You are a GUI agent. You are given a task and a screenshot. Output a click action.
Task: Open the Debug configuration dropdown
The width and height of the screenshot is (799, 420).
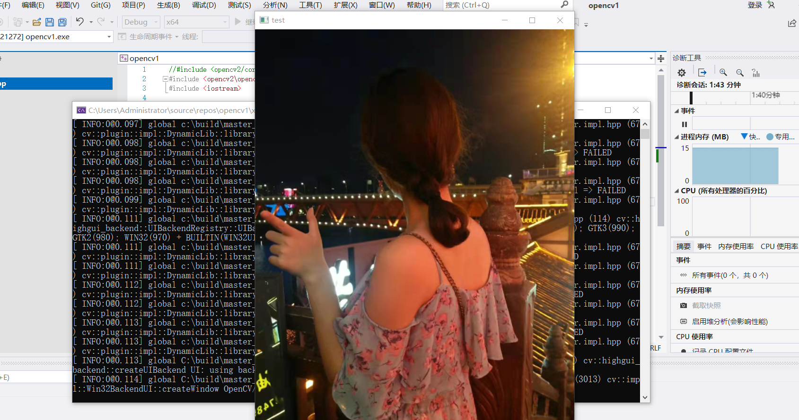pos(141,22)
